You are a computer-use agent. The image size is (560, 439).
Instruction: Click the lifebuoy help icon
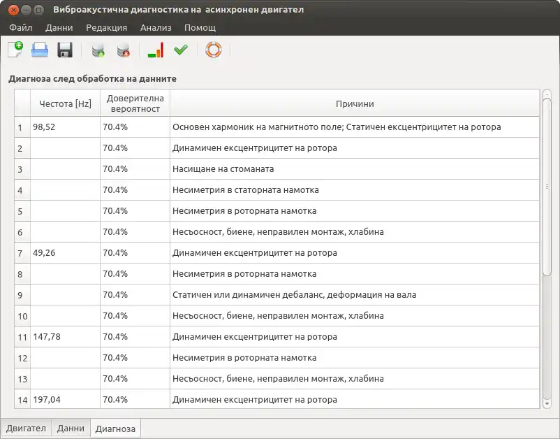coord(214,50)
